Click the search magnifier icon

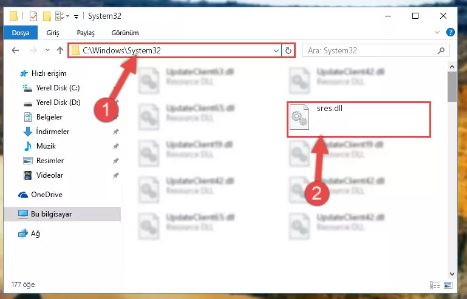tap(441, 50)
